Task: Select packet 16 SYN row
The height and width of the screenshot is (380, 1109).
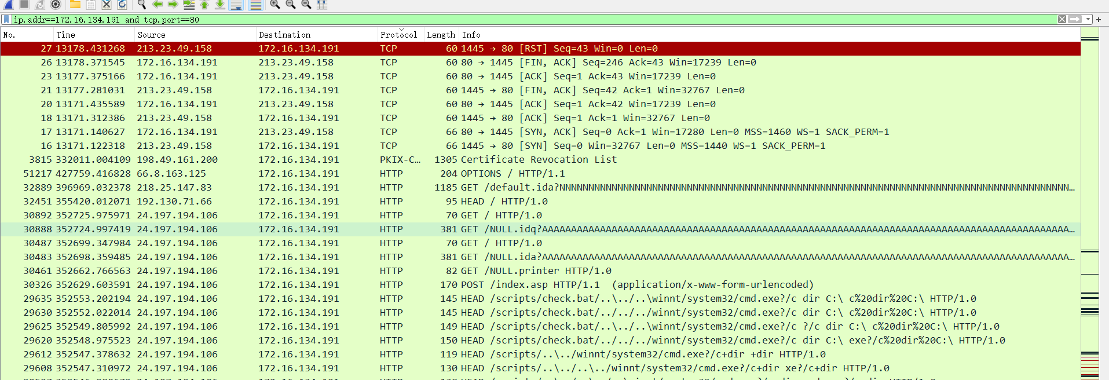Action: (540, 146)
